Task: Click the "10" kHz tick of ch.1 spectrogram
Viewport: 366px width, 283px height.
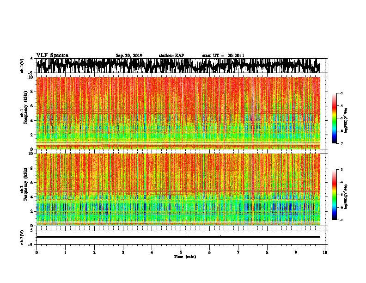Action: (x=31, y=77)
